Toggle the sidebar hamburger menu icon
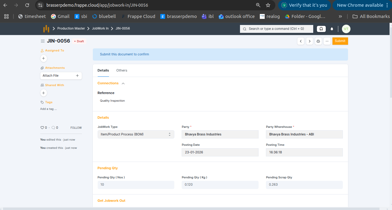The image size is (392, 210). (43, 41)
